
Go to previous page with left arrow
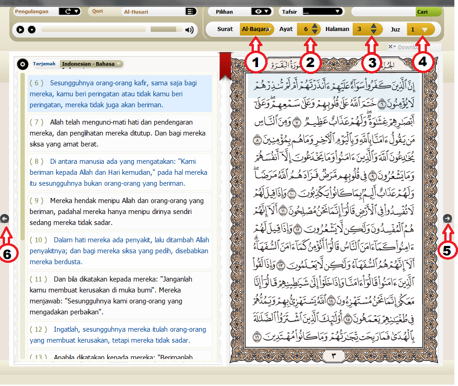pyautogui.click(x=5, y=218)
